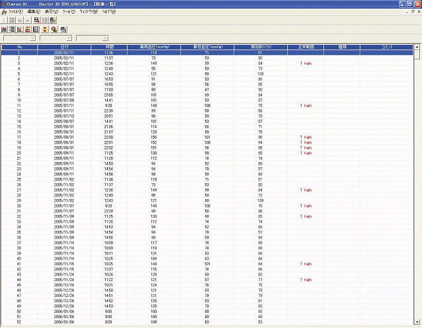This screenshot has height=328, width=422.
Task: Click systolic value 156 in row 17
Action: 153,138
